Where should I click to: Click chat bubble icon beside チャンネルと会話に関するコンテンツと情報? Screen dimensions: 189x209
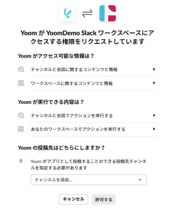coord(21,70)
